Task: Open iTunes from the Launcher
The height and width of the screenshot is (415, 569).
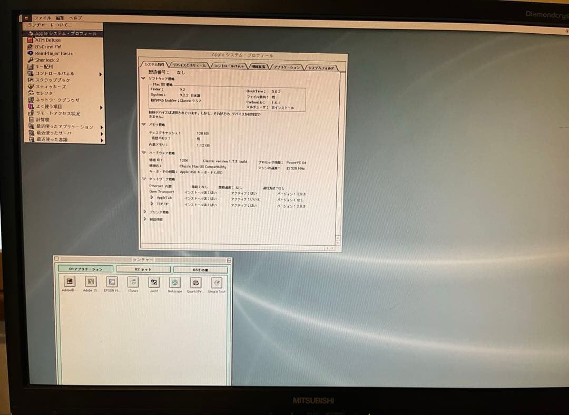Action: pyautogui.click(x=133, y=285)
